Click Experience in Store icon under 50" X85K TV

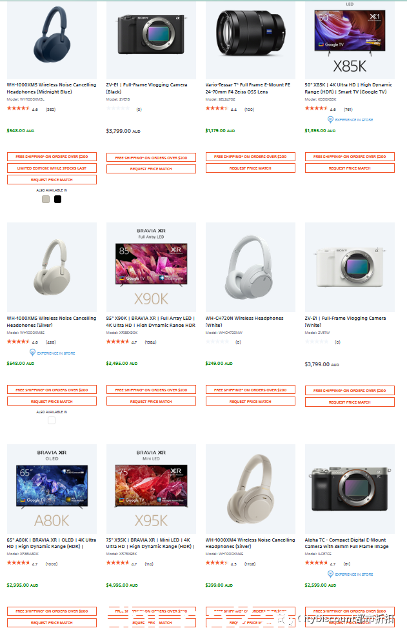(x=330, y=119)
